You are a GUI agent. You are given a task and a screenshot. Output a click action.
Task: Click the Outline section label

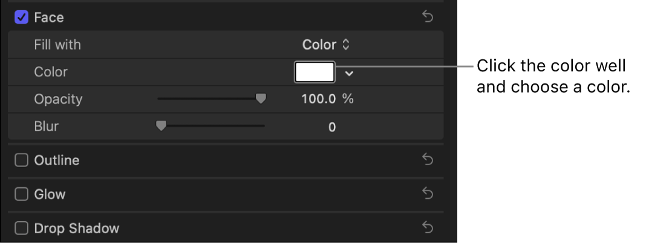[57, 160]
